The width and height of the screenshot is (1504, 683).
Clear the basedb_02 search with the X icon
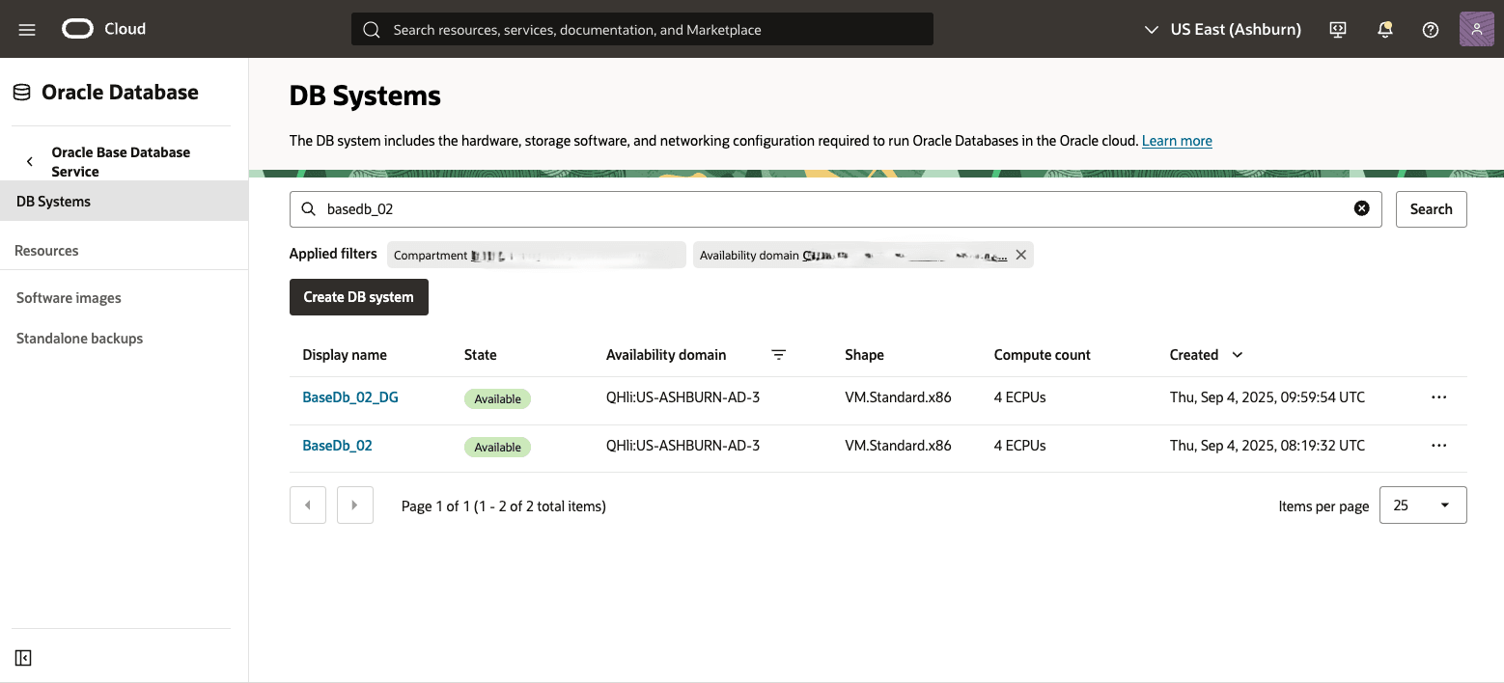click(1361, 208)
